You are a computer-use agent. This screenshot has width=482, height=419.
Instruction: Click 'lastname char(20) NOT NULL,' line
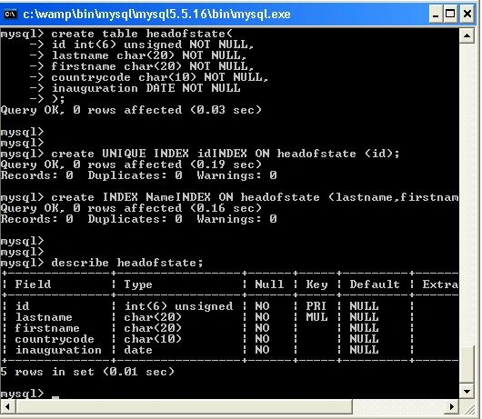coord(149,55)
